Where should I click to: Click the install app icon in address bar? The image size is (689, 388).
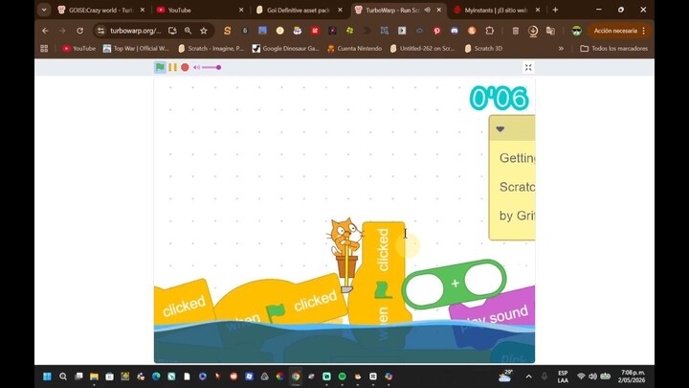click(x=172, y=31)
